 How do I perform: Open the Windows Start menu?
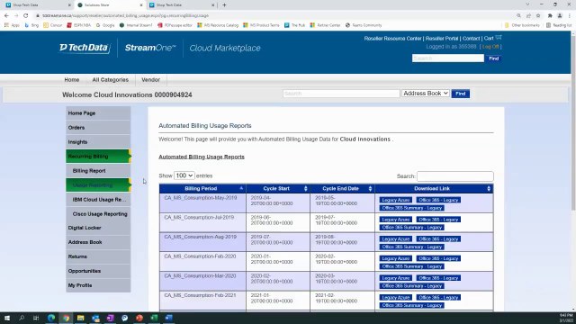click(x=7, y=318)
